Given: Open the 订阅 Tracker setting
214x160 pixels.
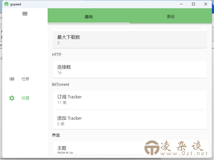Looking at the screenshot, I should [130, 99].
